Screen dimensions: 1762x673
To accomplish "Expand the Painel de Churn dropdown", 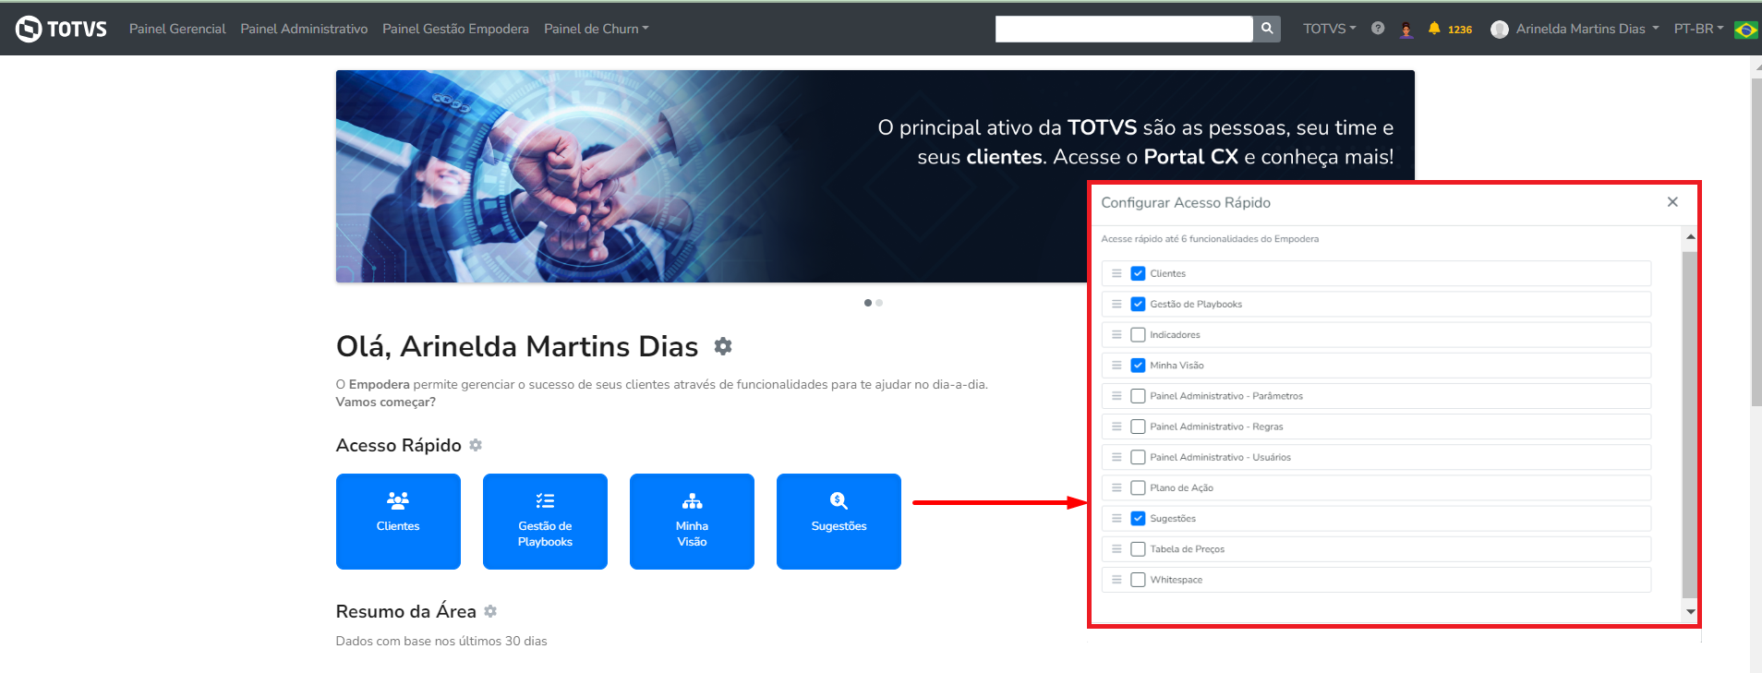I will (x=597, y=29).
